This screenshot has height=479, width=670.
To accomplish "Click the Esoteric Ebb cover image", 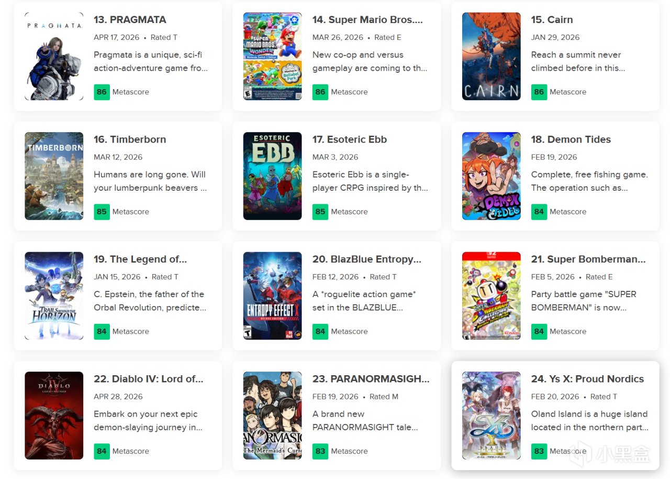I will 272,176.
